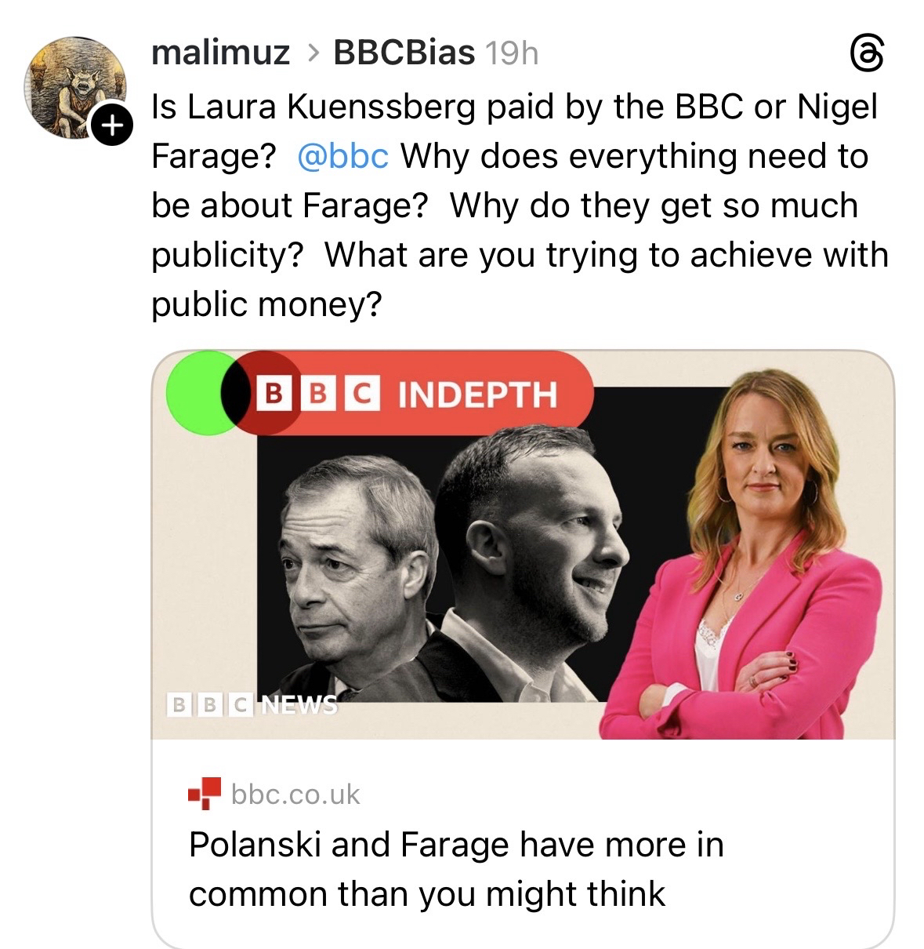Open the BBCBias community link
The image size is (924, 949).
click(404, 53)
